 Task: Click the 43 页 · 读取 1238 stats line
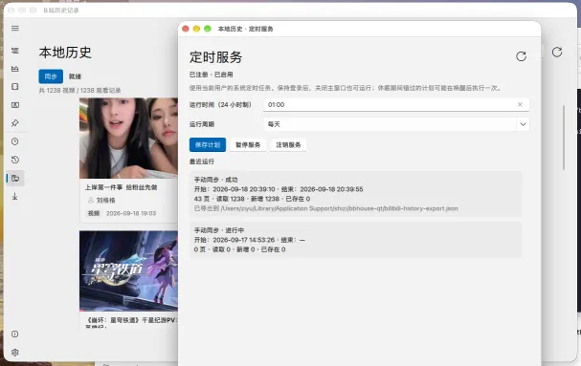[x=252, y=199]
